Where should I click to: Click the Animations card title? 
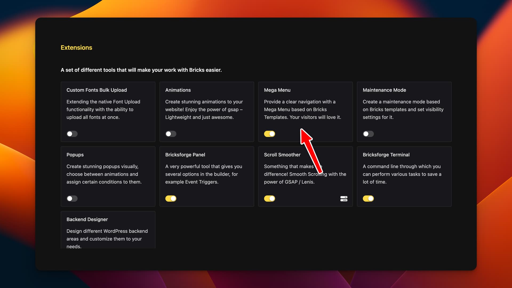(x=178, y=90)
